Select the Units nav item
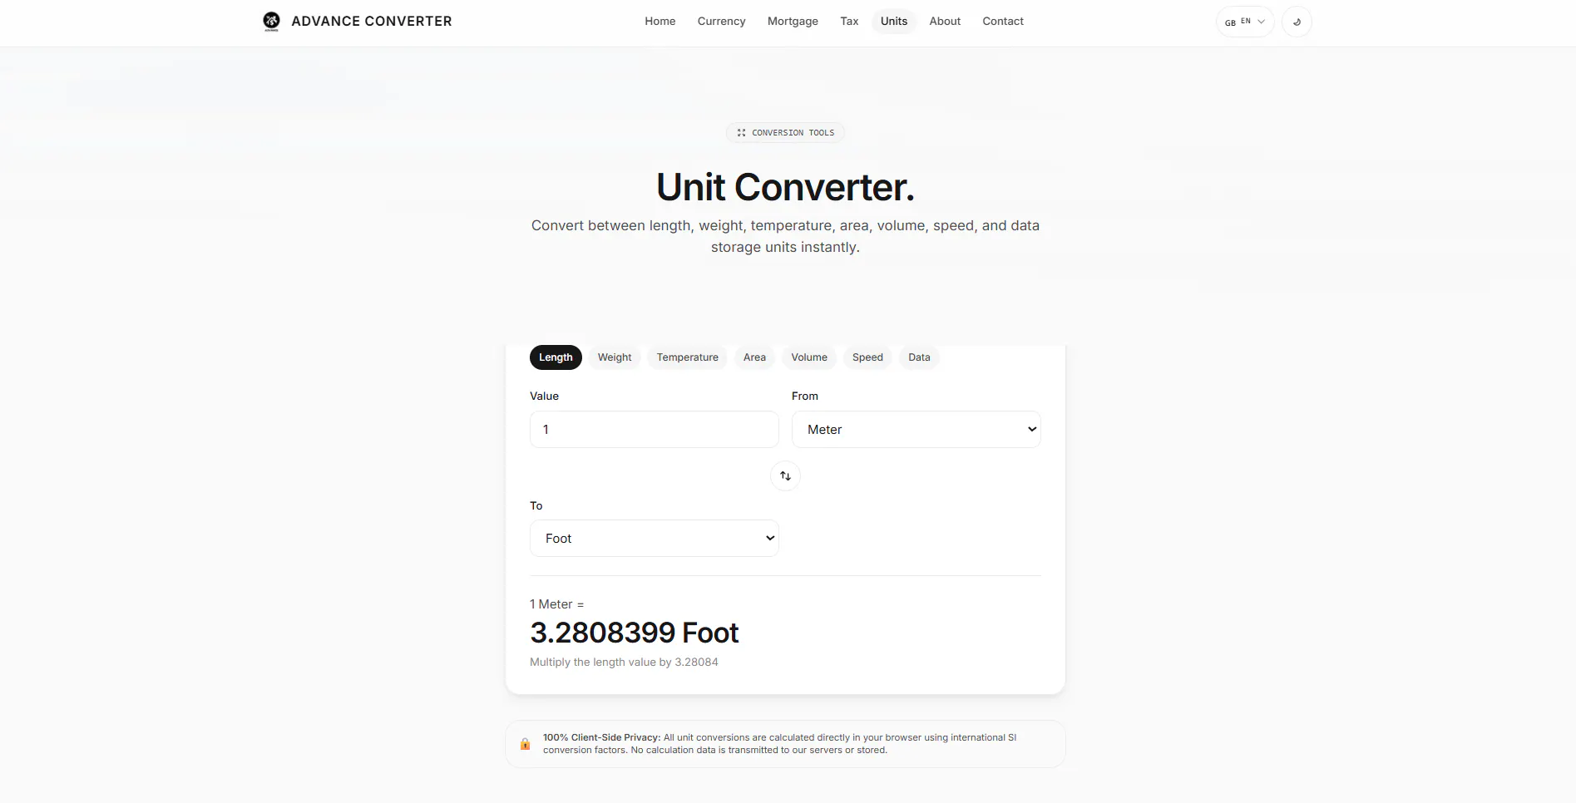 [x=894, y=22]
